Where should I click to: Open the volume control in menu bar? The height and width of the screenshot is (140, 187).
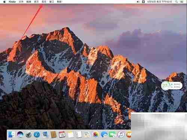[138, 2]
